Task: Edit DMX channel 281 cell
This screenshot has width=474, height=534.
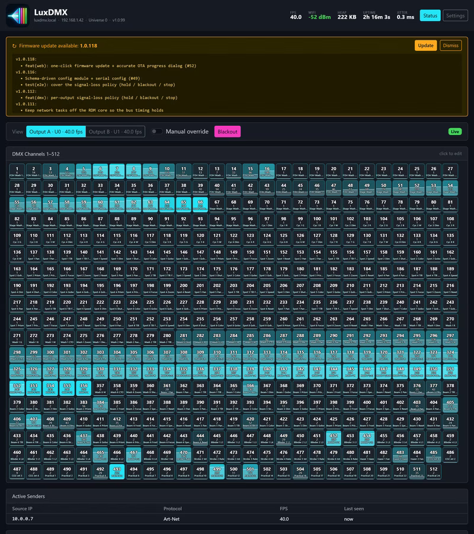Action: (184, 338)
